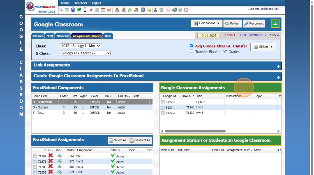Switch to the Staff tab
Viewport: 314px width, 175px height.
50,36
